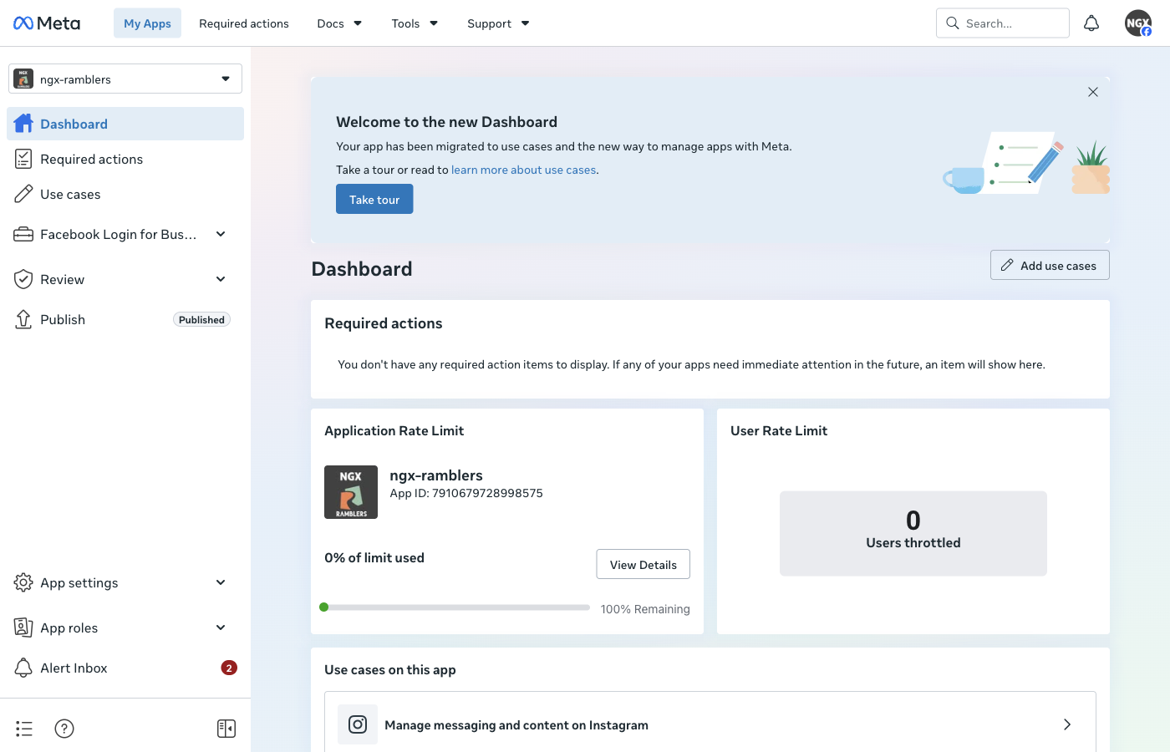Viewport: 1170px width, 752px height.
Task: Click the Users throttled count box
Action: click(913, 533)
